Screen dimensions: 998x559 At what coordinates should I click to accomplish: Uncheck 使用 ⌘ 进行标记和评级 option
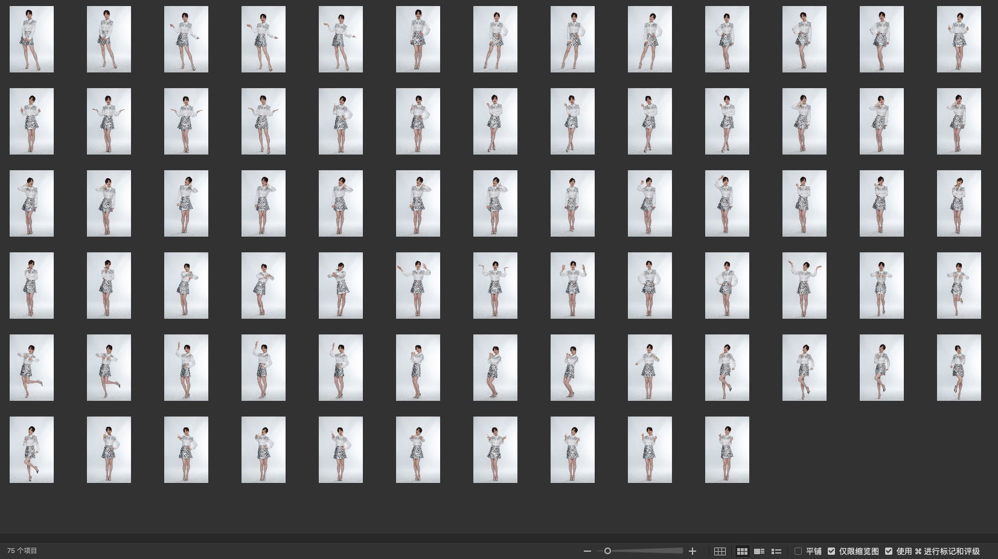coord(889,551)
